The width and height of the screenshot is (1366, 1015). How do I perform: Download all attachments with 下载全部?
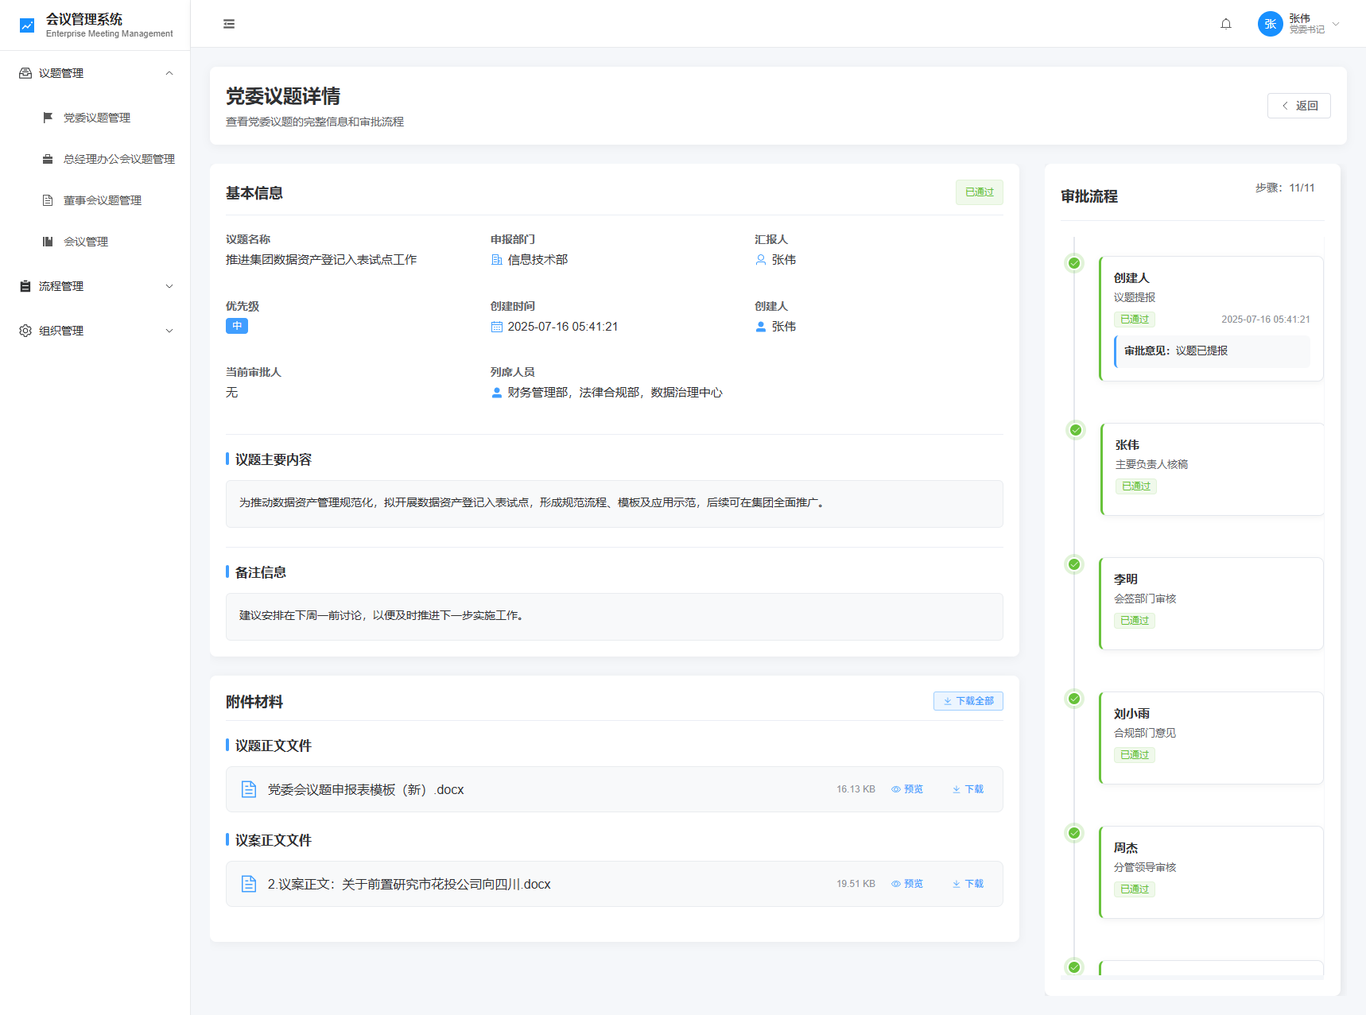[x=968, y=700]
